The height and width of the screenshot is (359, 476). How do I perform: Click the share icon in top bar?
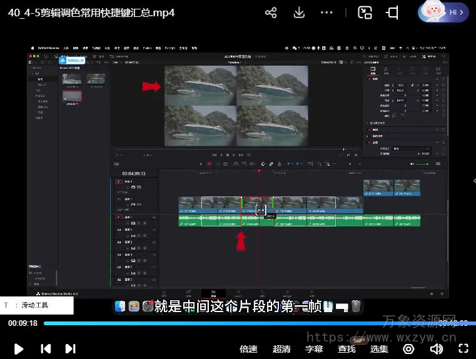(x=271, y=13)
